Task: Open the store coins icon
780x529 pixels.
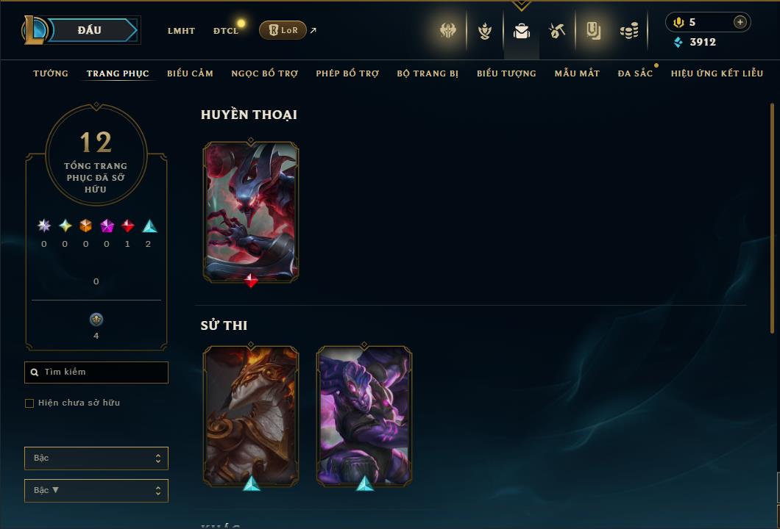Action: (x=629, y=32)
